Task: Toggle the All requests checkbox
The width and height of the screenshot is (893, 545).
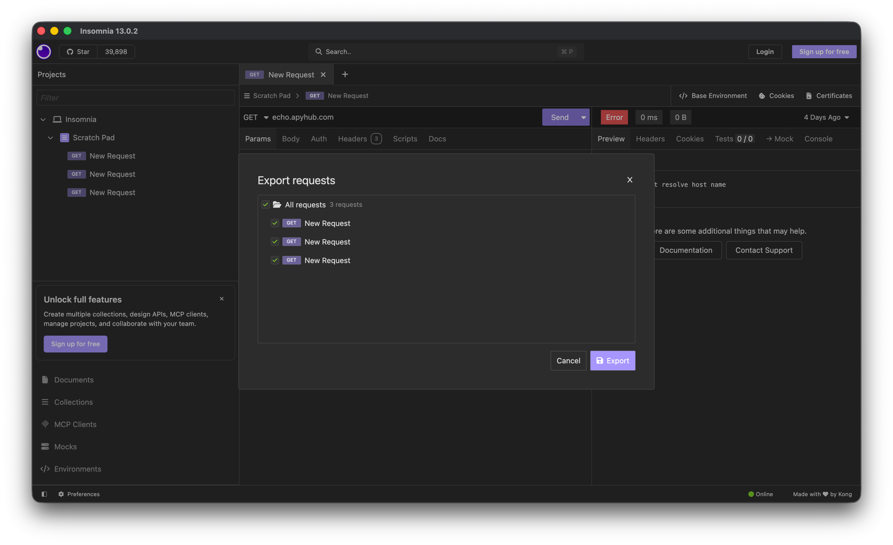Action: pos(266,205)
